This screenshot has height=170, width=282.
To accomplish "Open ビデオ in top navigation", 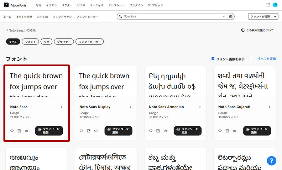I will coord(81,5).
